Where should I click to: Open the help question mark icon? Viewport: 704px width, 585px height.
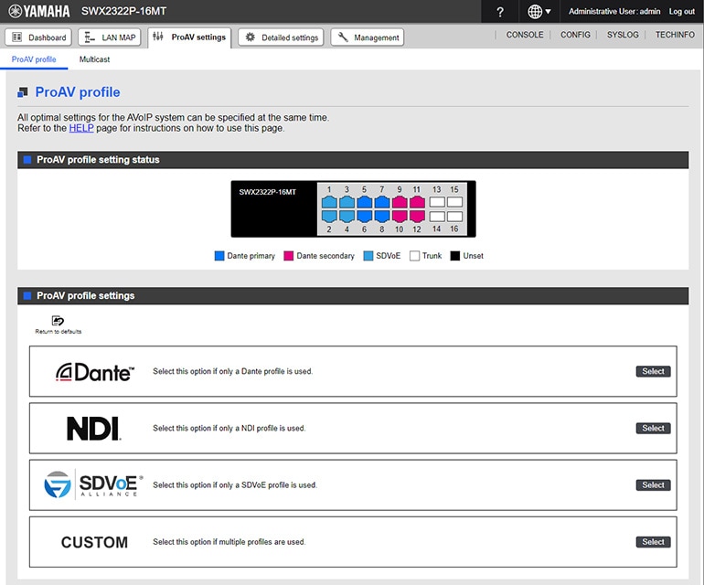tap(500, 12)
